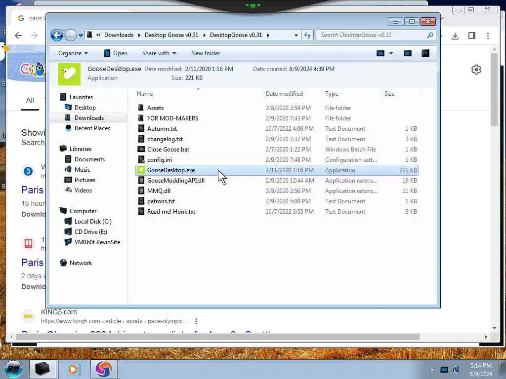
Task: Click the address bar refresh button
Action: tap(307, 35)
